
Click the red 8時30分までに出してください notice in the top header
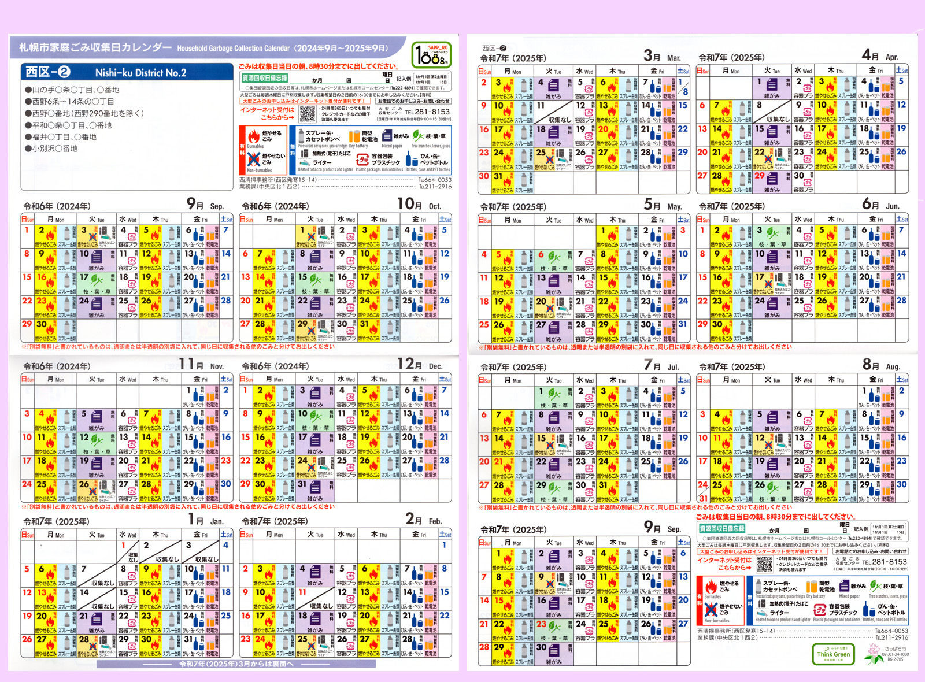click(319, 66)
